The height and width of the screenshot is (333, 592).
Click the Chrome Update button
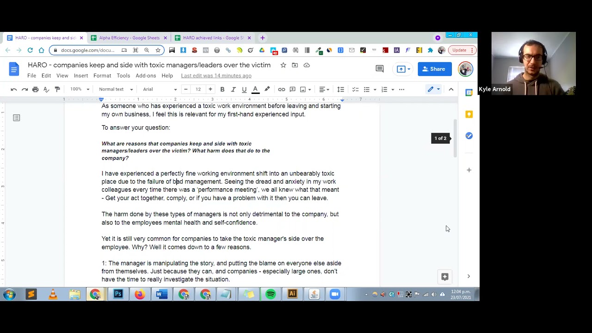coord(462,50)
